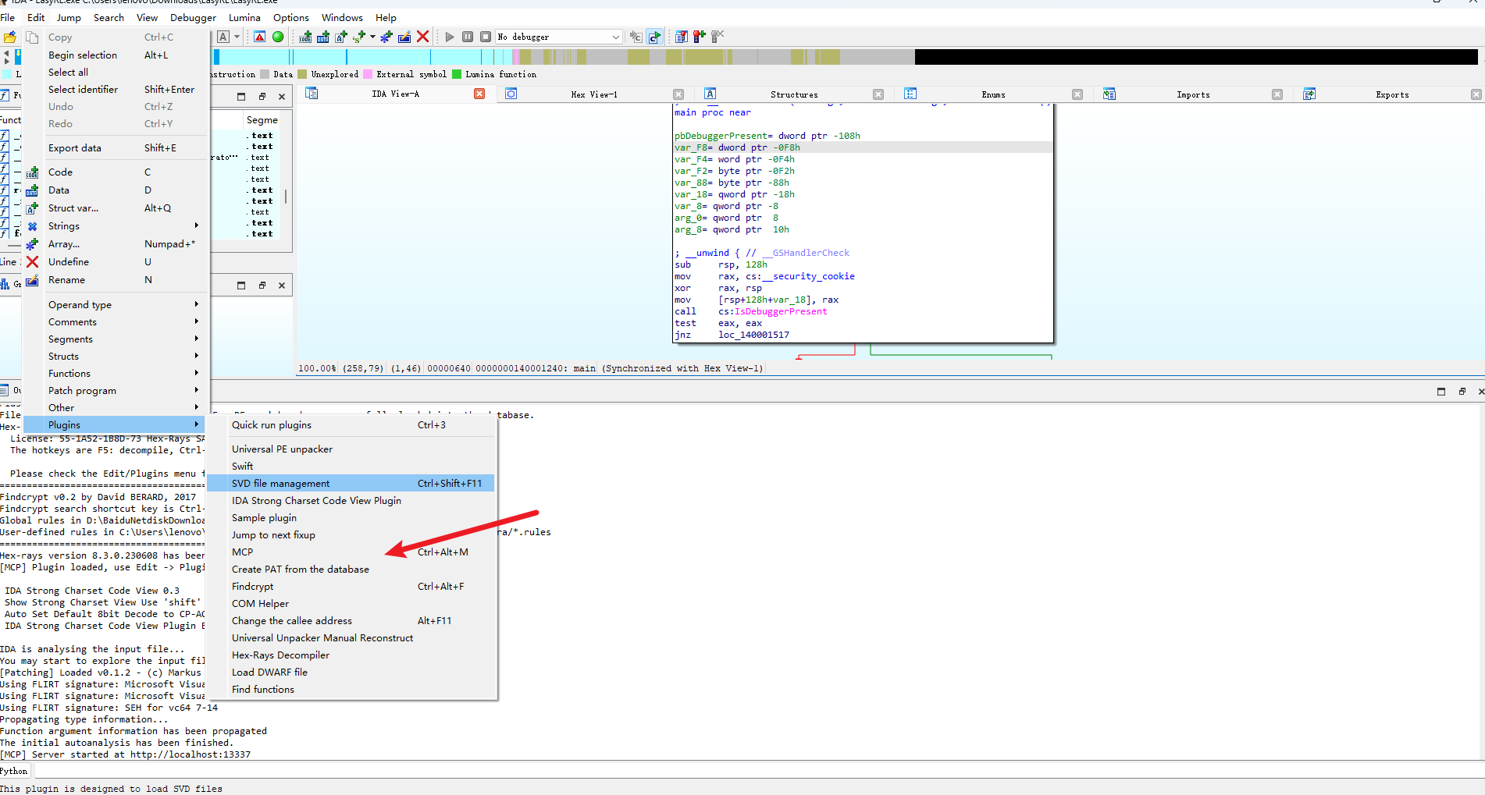
Task: Click the text 'A' toolbar icon
Action: point(223,37)
